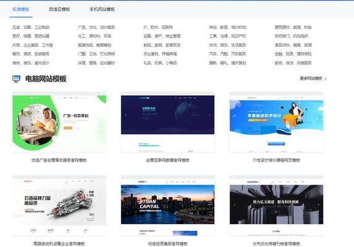Choose the 服装饰品、鞋帽箱包 category
This screenshot has width=354, height=247.
coord(95,45)
